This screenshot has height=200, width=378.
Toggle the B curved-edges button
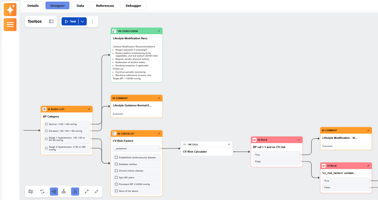click(75, 192)
